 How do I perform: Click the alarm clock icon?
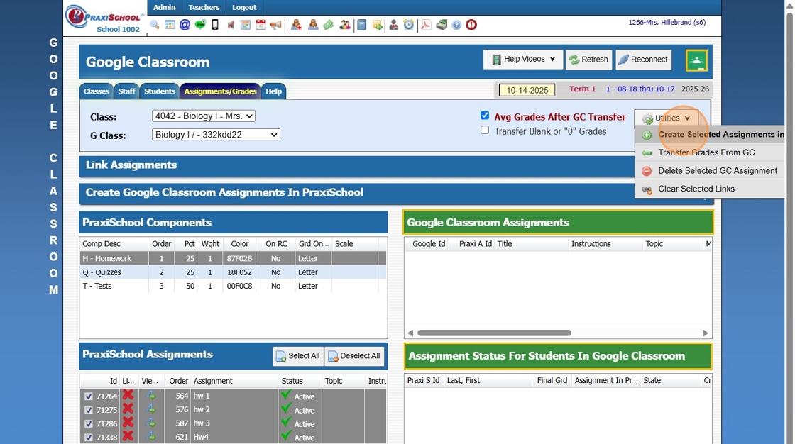click(409, 25)
